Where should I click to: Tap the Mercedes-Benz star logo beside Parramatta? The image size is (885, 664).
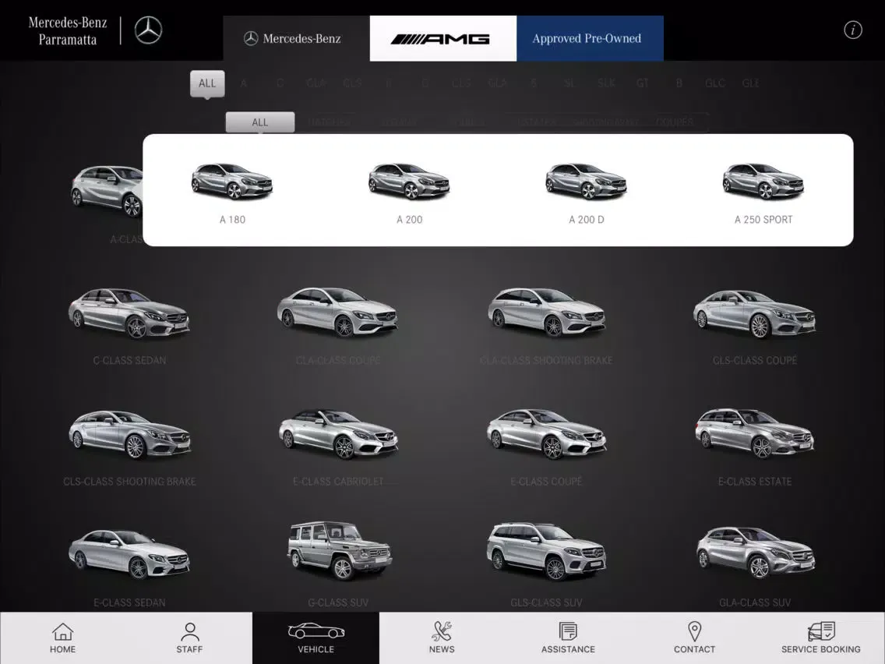pyautogui.click(x=149, y=30)
